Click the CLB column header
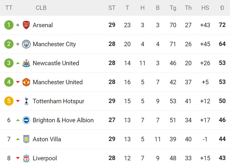Screen dimensions: 230x166 coord(41,8)
